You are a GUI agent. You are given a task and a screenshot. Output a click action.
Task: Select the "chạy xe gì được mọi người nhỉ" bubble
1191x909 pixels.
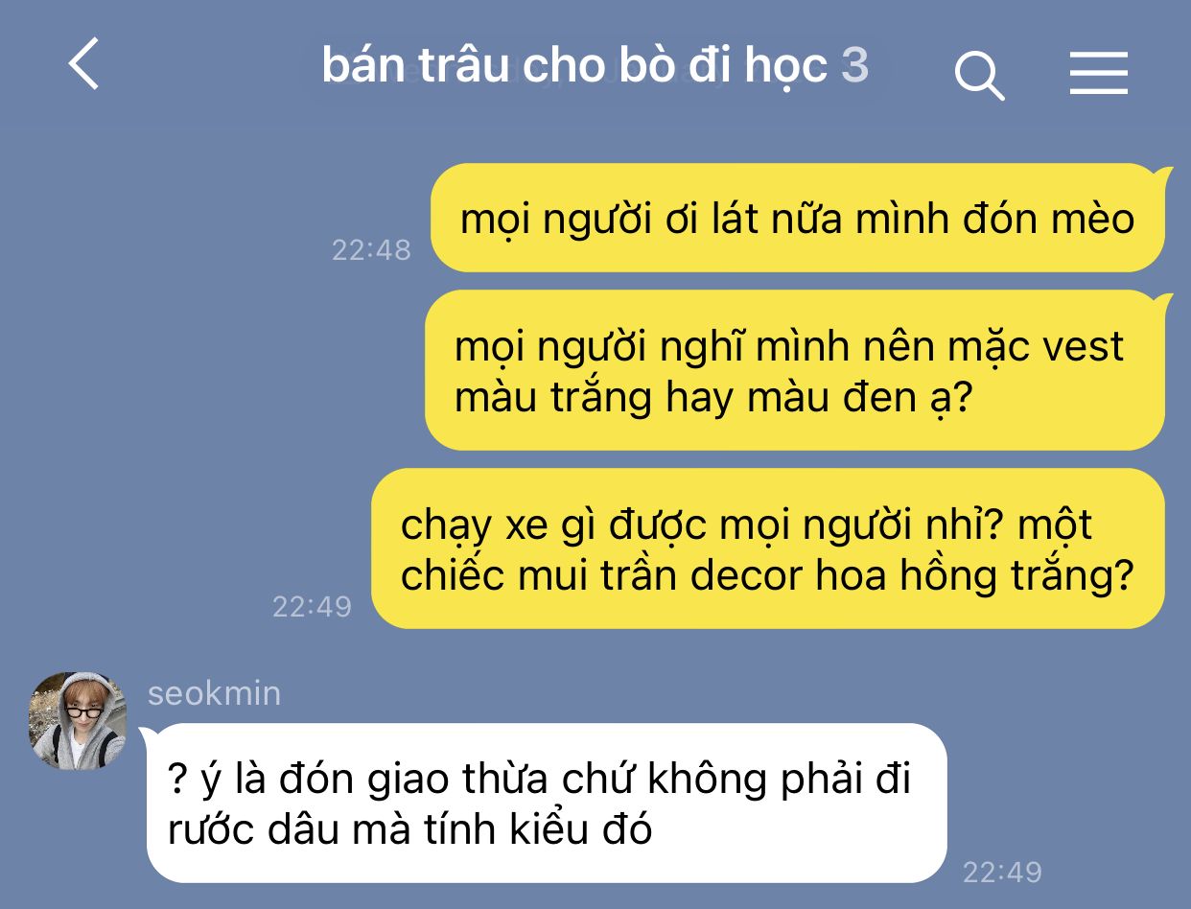[x=770, y=548]
